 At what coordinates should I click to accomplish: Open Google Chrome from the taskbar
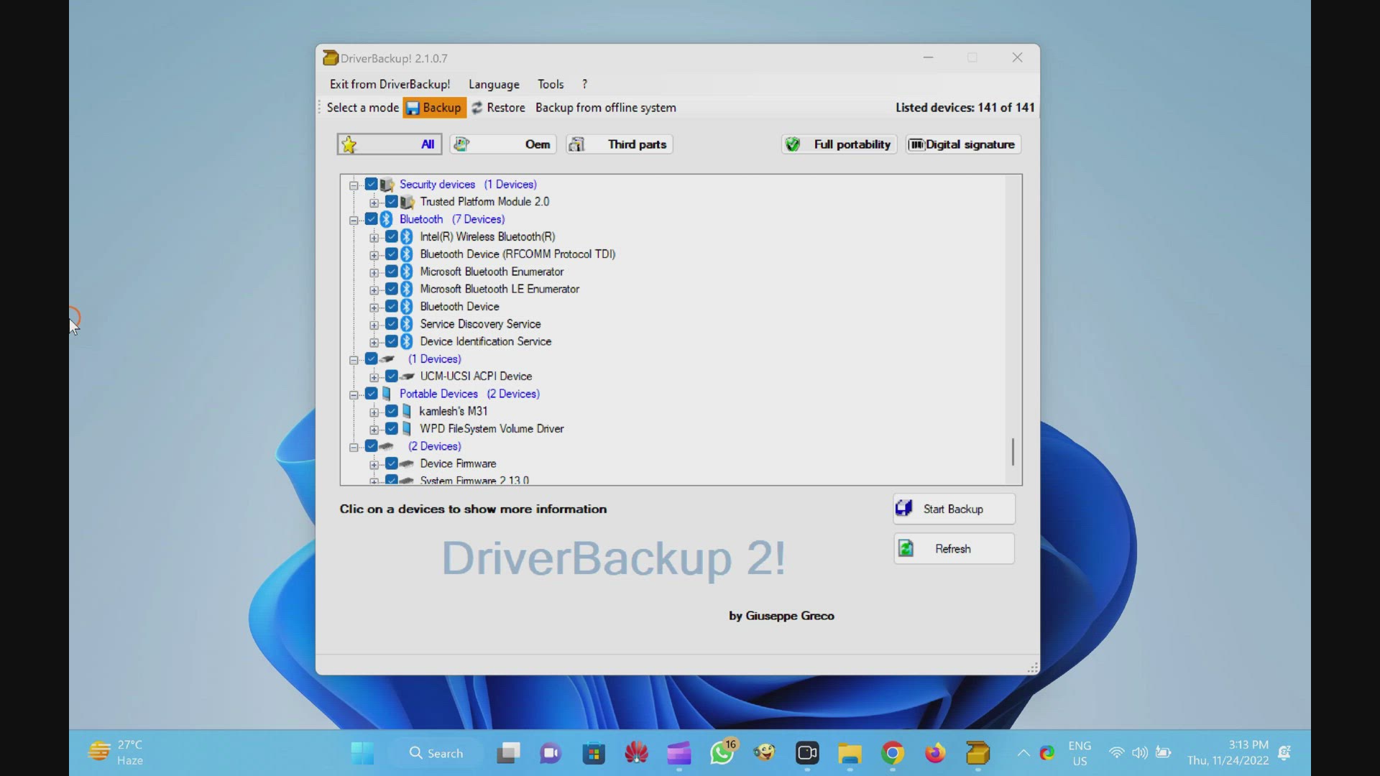pos(893,753)
